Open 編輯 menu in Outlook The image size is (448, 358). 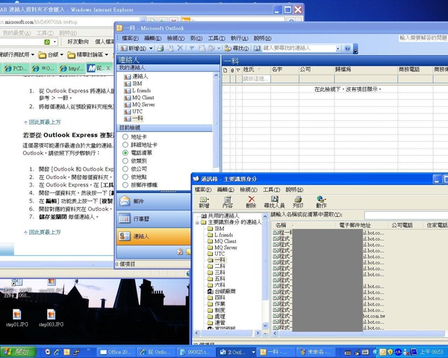click(152, 38)
